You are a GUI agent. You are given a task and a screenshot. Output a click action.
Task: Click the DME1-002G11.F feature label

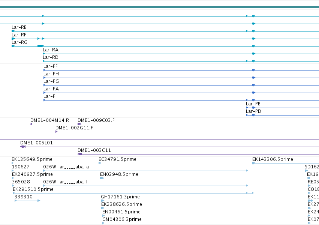tap(74, 128)
